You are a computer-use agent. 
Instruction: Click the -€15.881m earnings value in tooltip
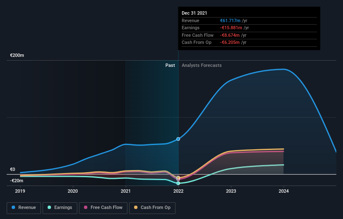tap(231, 28)
